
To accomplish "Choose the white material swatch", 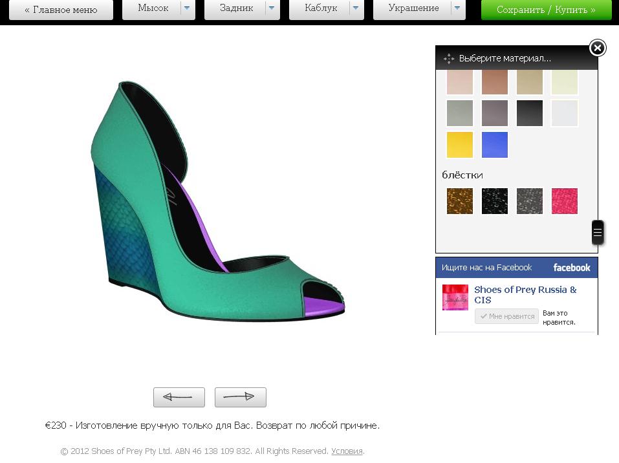I will tap(565, 113).
